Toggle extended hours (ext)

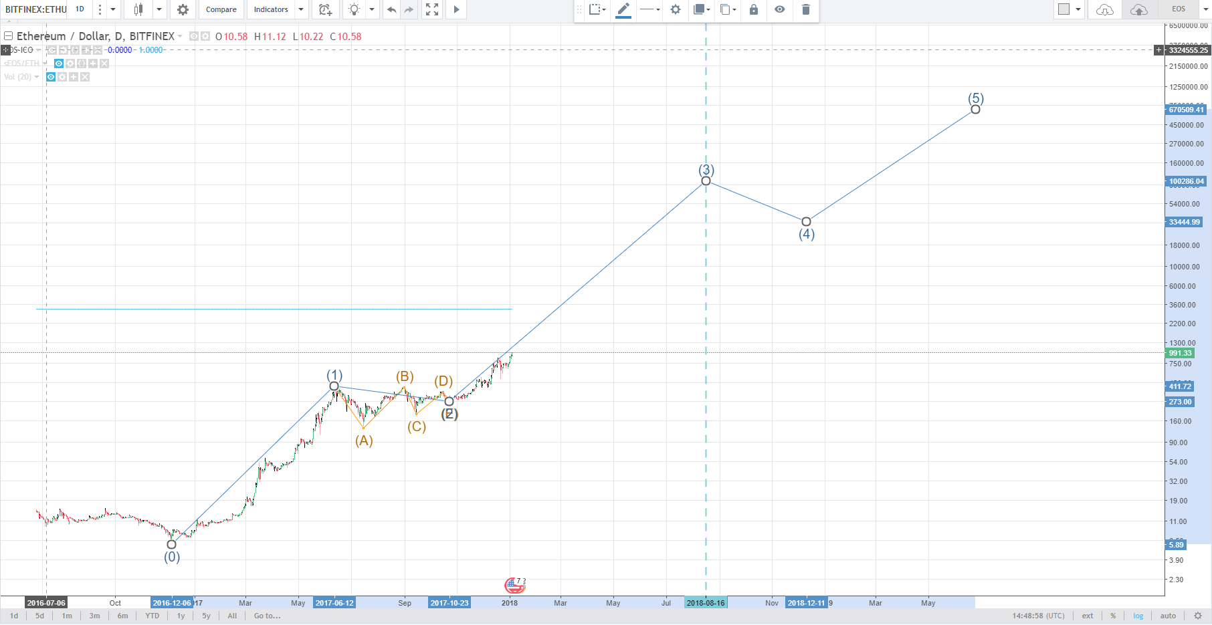1088,616
